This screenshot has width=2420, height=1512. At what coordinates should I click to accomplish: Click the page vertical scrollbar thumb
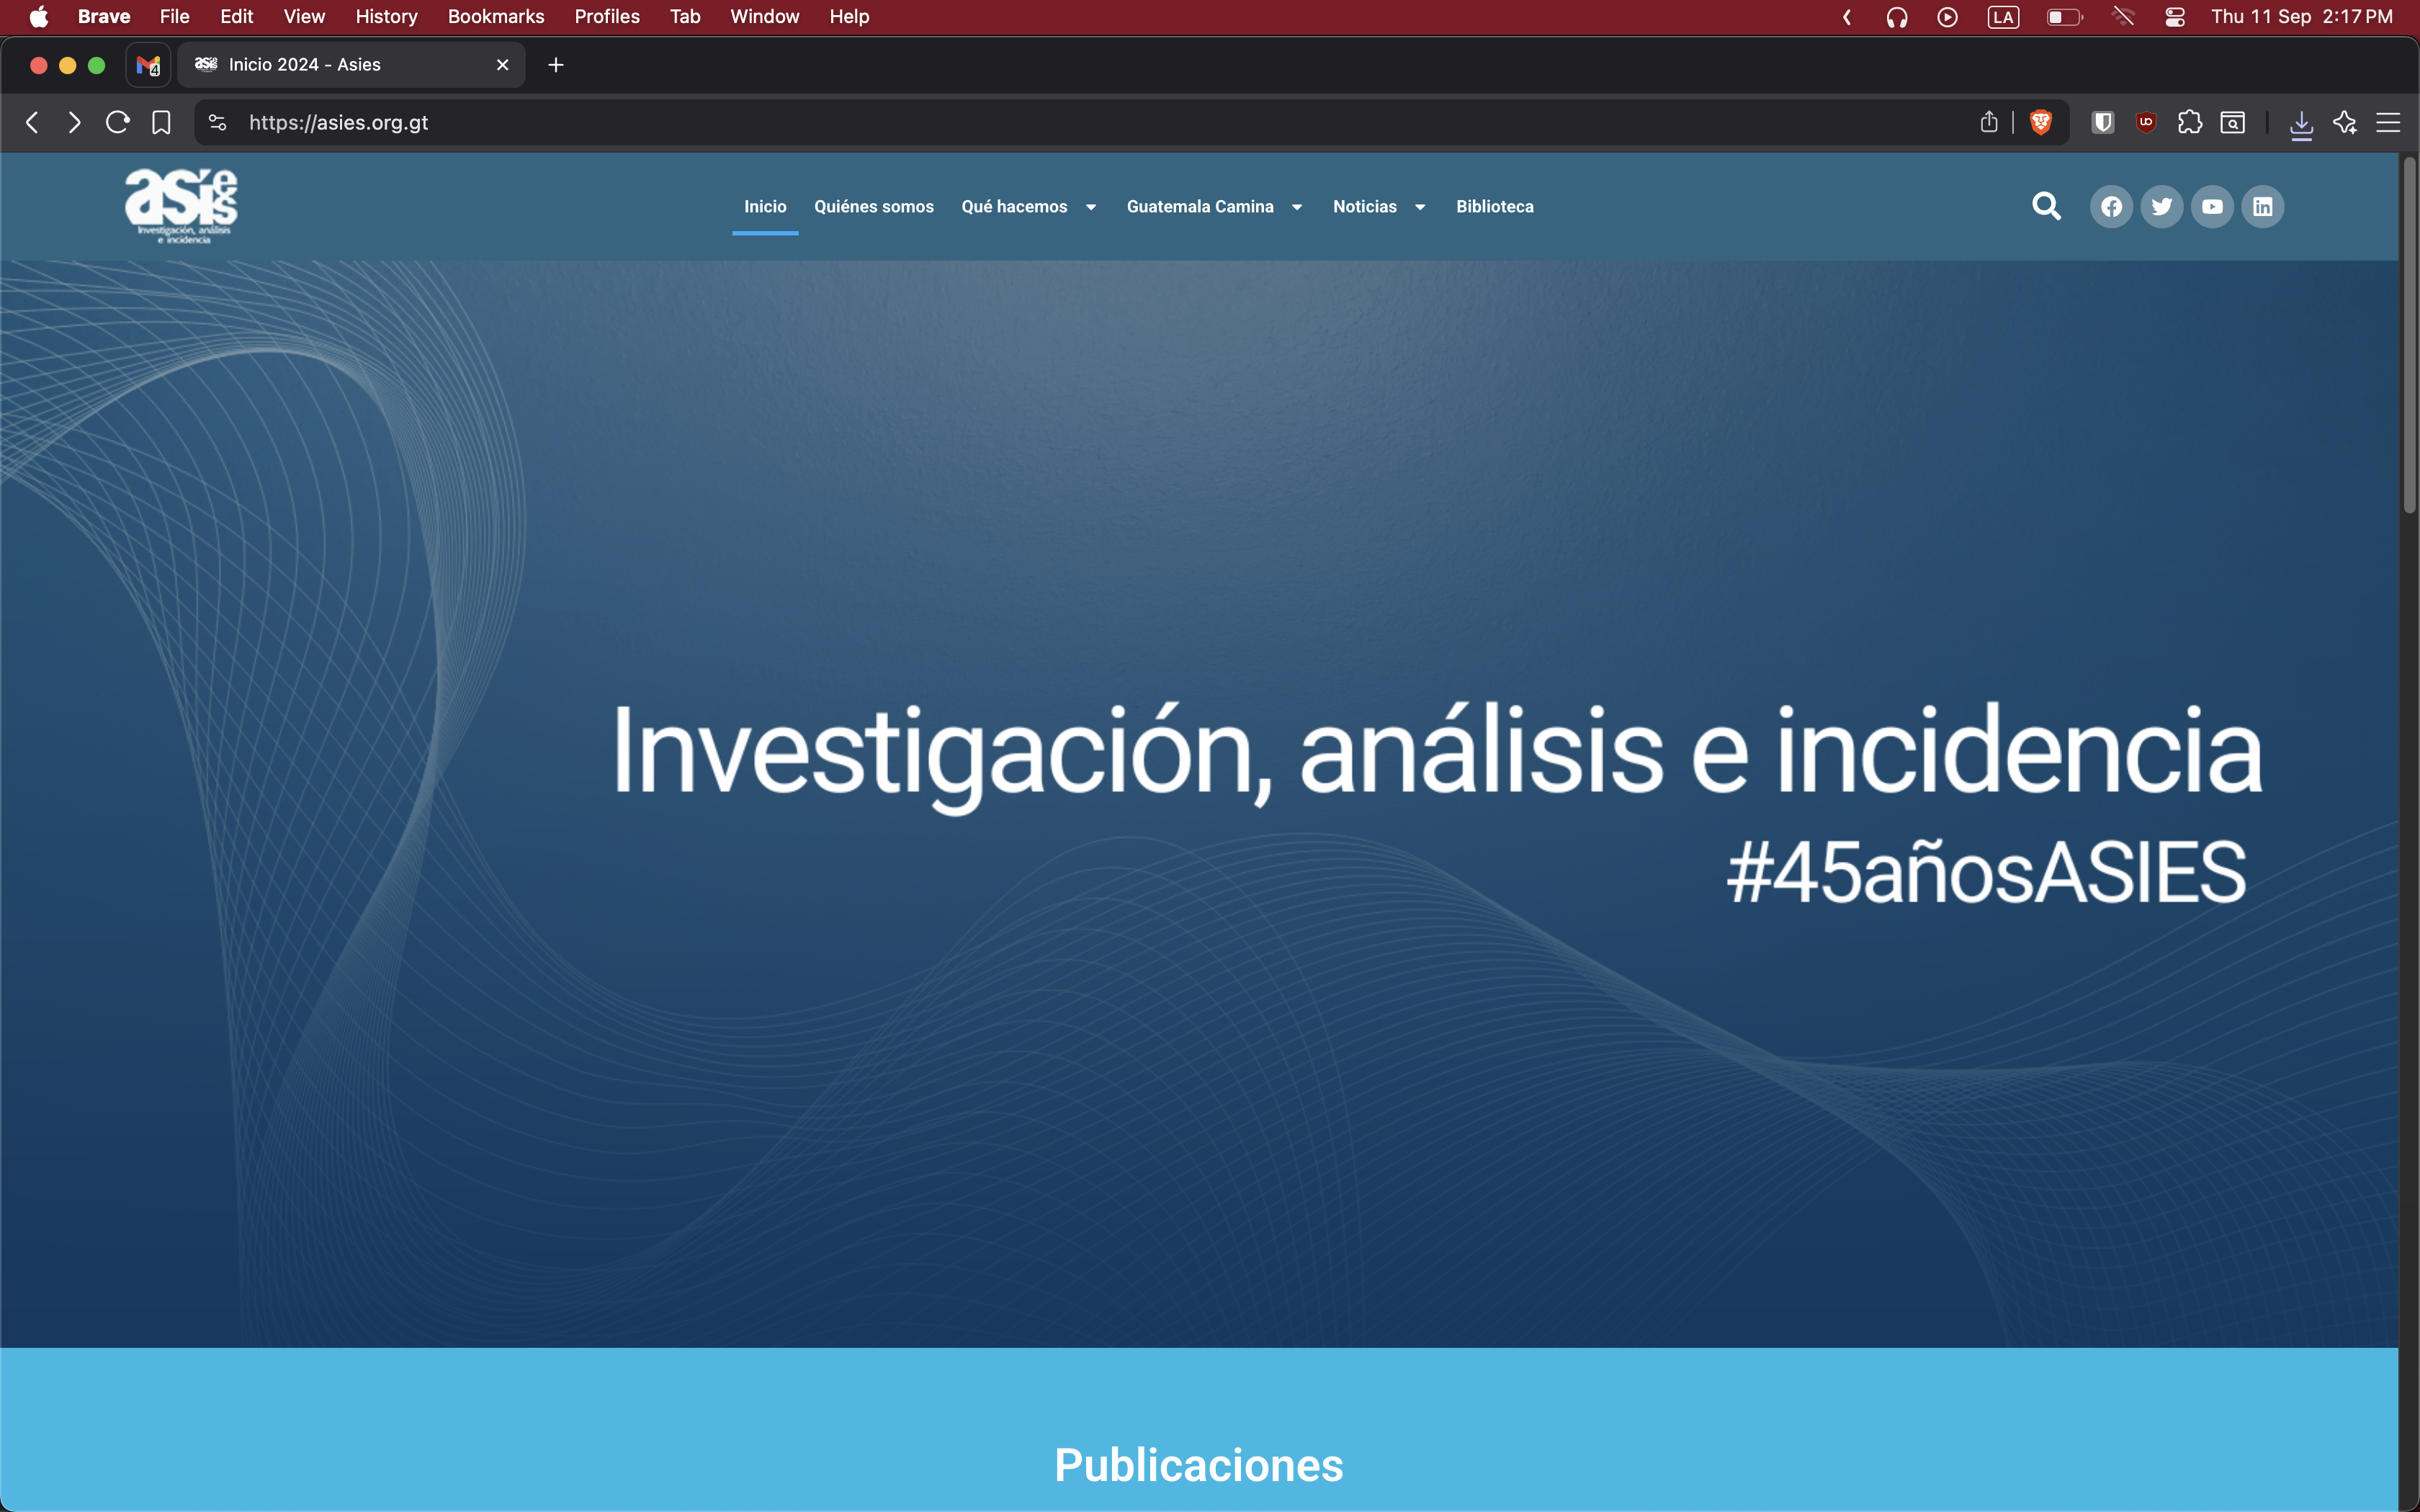(x=2409, y=335)
